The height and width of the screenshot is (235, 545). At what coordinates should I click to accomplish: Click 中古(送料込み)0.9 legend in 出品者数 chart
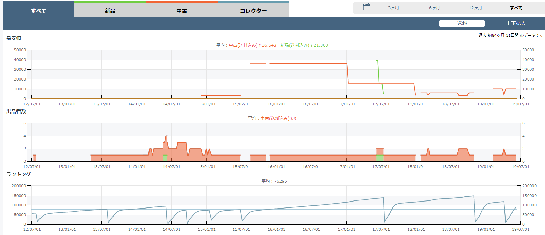(x=278, y=119)
